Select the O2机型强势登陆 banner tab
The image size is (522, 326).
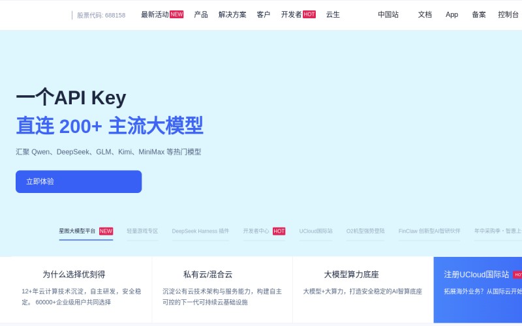365,231
